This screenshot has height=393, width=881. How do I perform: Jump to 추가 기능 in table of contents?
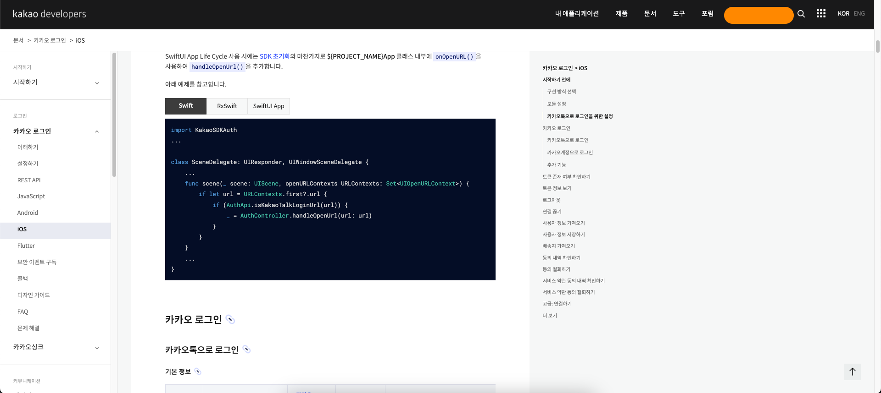pyautogui.click(x=557, y=165)
